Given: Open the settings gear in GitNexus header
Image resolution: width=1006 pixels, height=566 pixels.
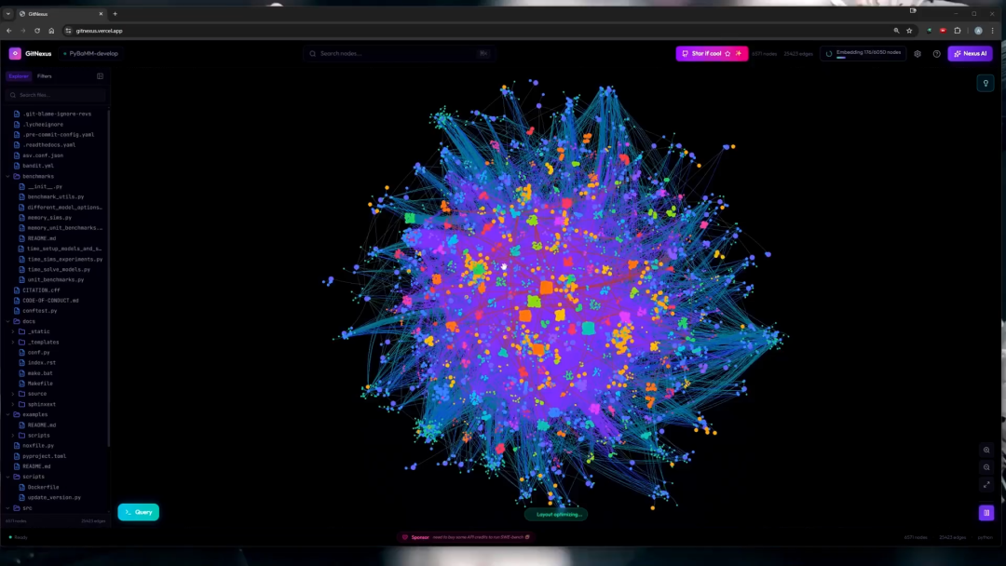Looking at the screenshot, I should pos(918,54).
